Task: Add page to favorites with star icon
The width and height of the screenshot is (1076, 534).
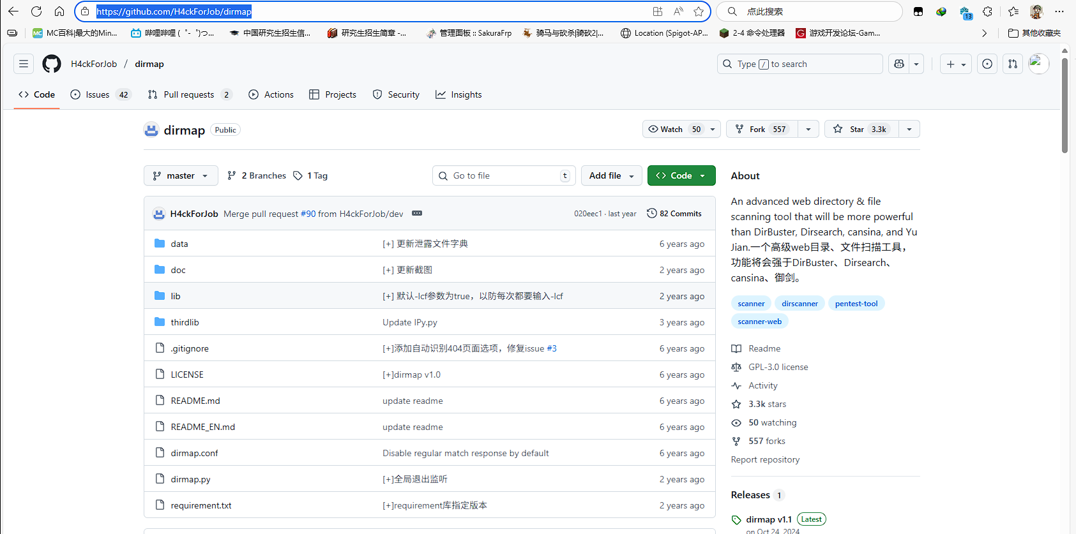Action: point(699,11)
